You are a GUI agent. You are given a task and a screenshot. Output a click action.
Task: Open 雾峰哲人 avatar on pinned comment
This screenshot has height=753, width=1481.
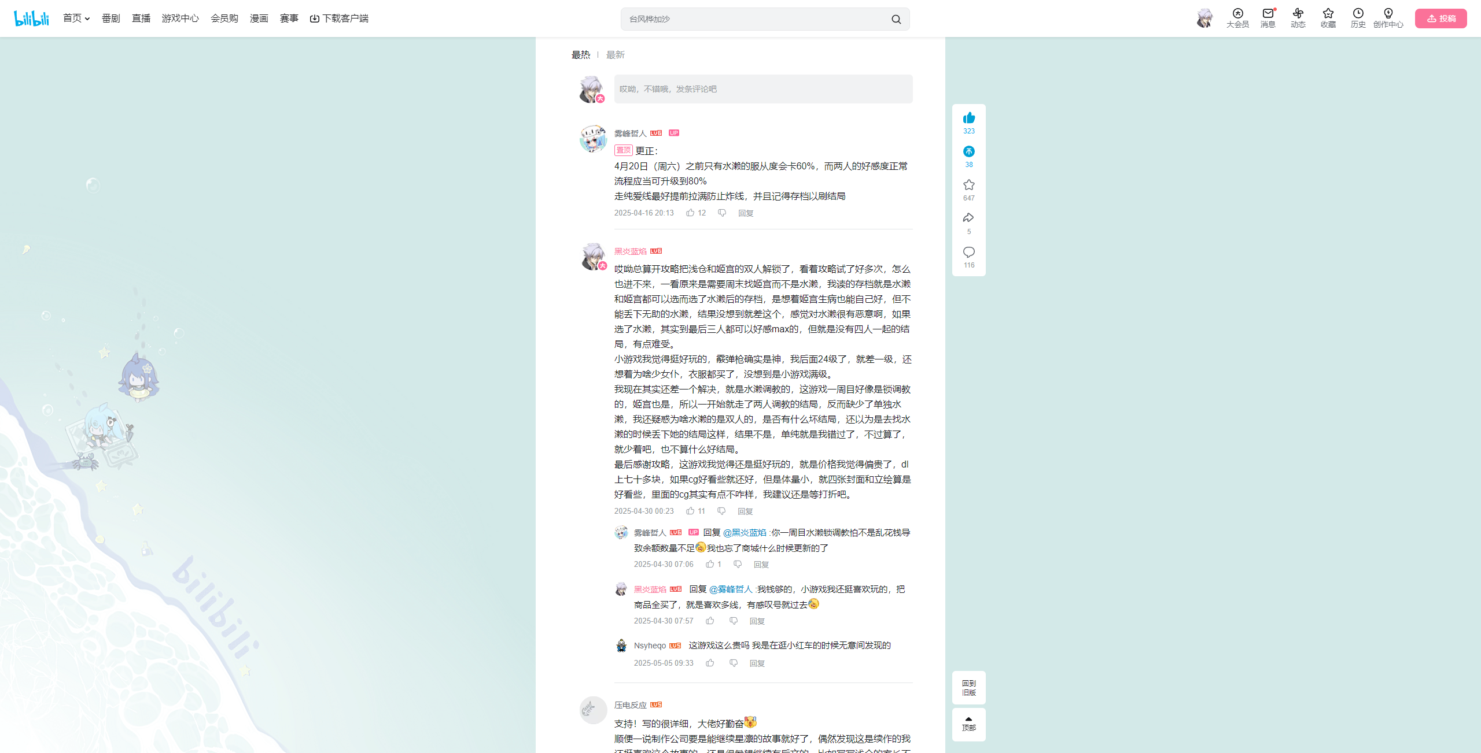tap(593, 139)
